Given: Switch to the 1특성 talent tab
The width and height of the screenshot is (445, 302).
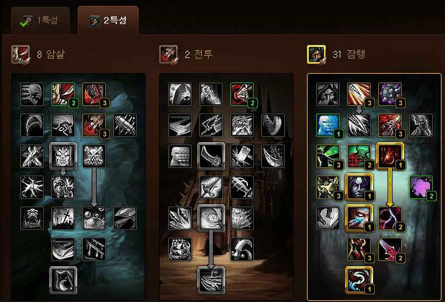Looking at the screenshot, I should [x=40, y=21].
